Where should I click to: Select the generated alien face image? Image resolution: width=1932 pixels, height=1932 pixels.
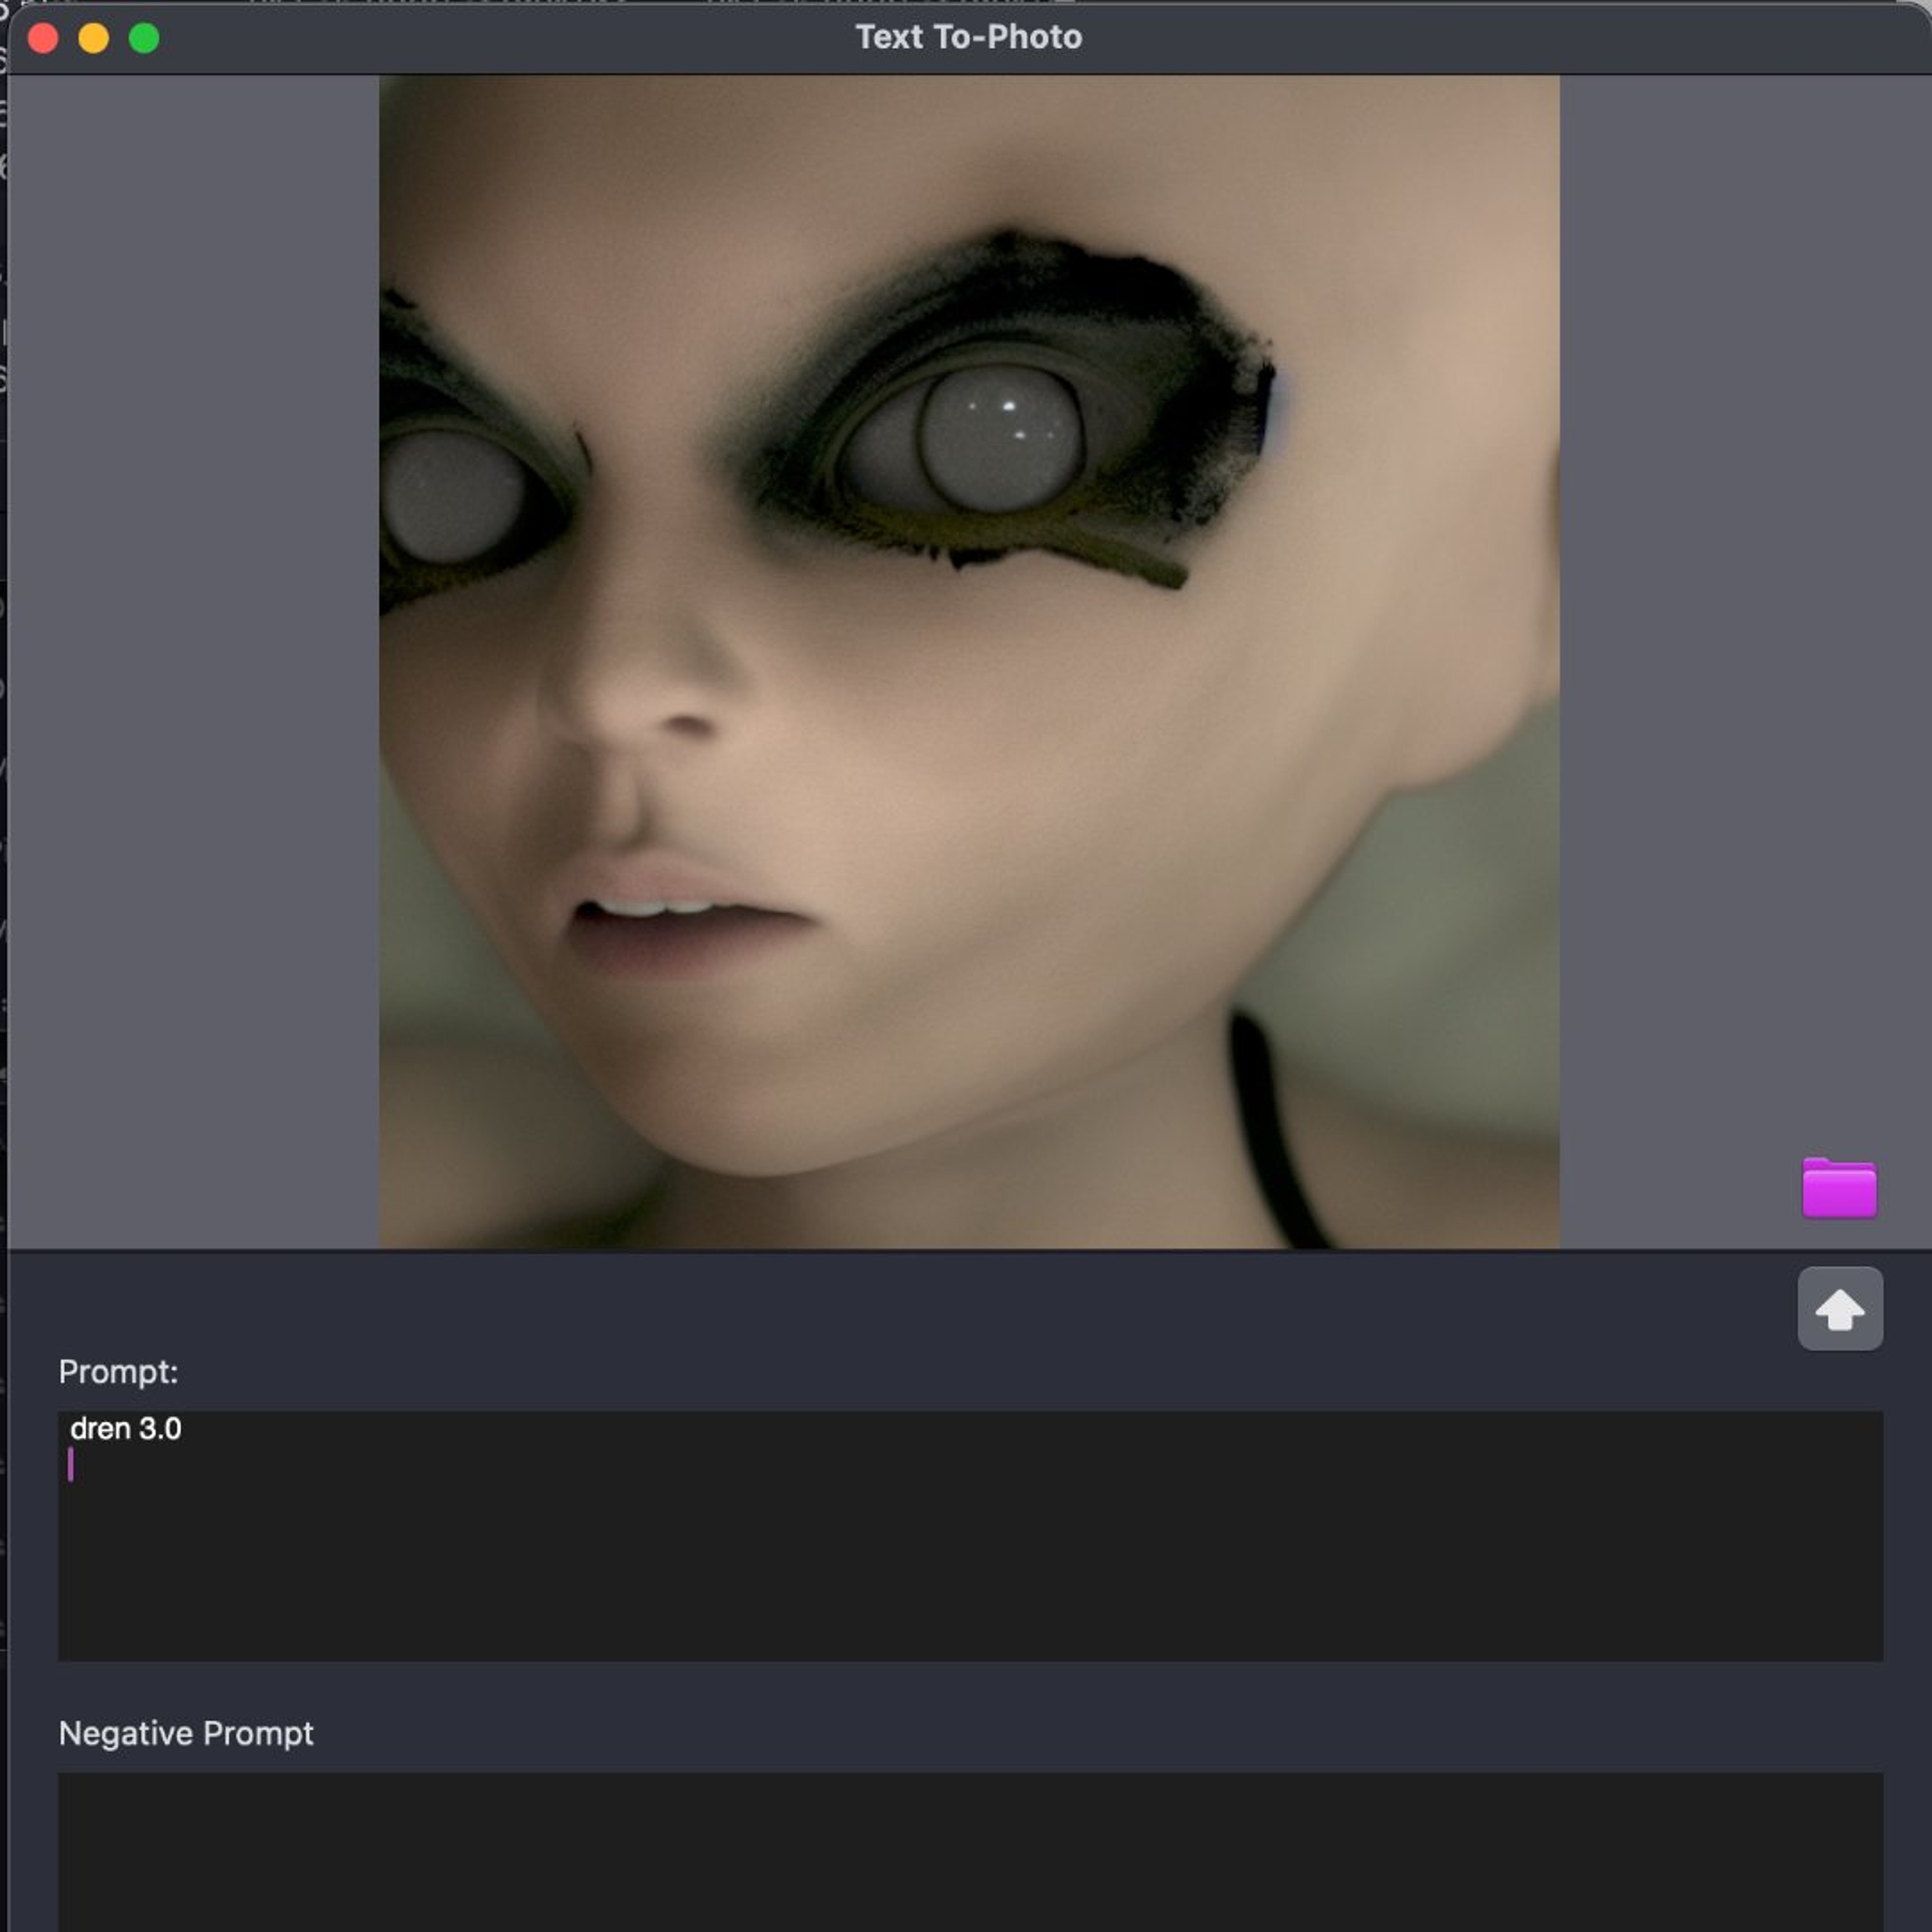click(969, 662)
